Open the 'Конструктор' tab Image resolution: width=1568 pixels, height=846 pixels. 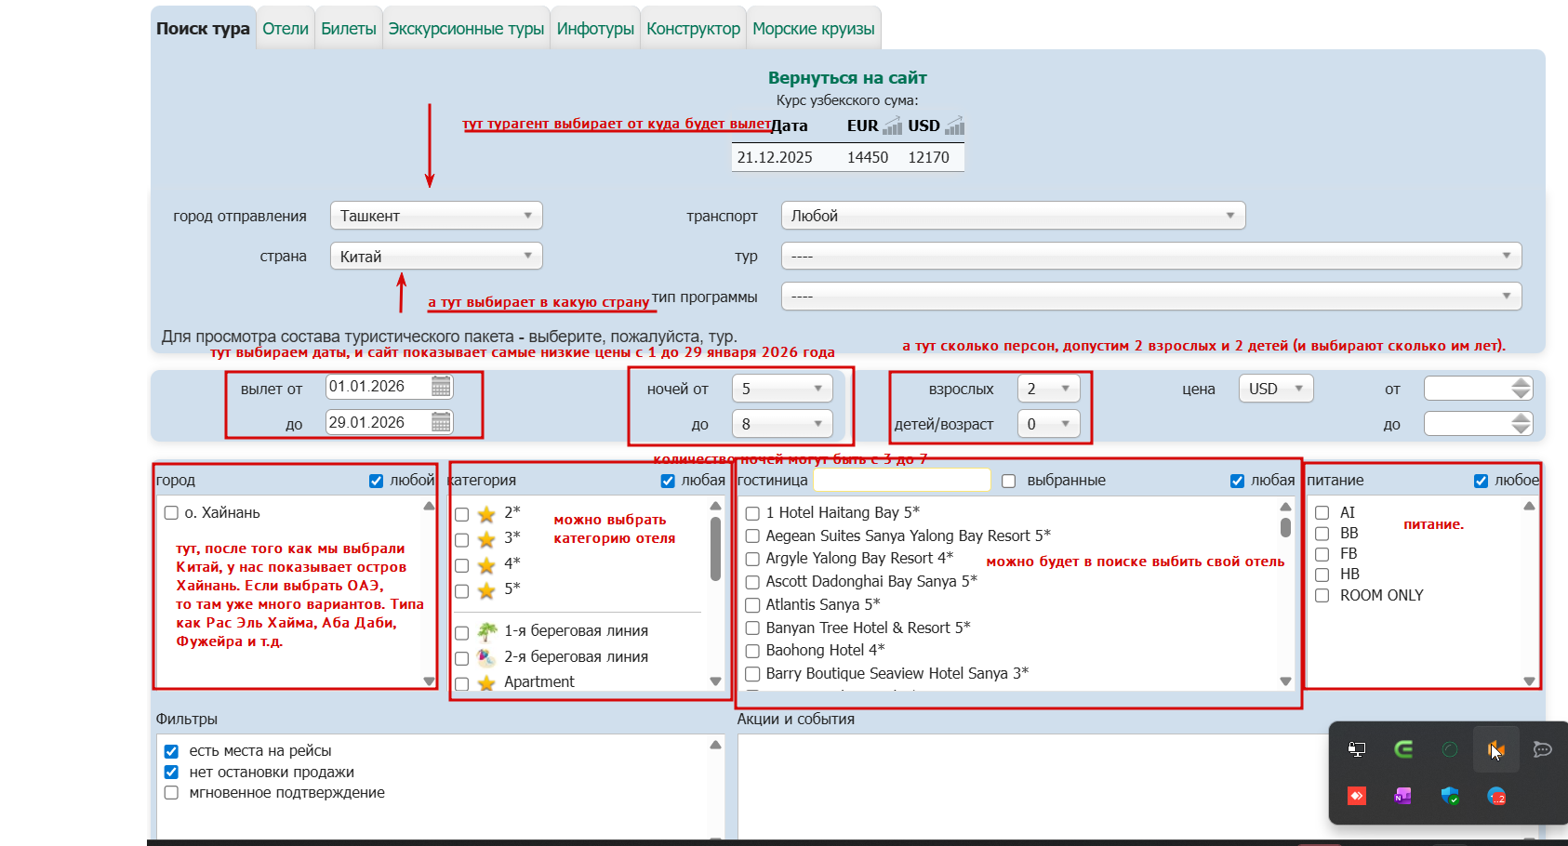[x=694, y=29]
